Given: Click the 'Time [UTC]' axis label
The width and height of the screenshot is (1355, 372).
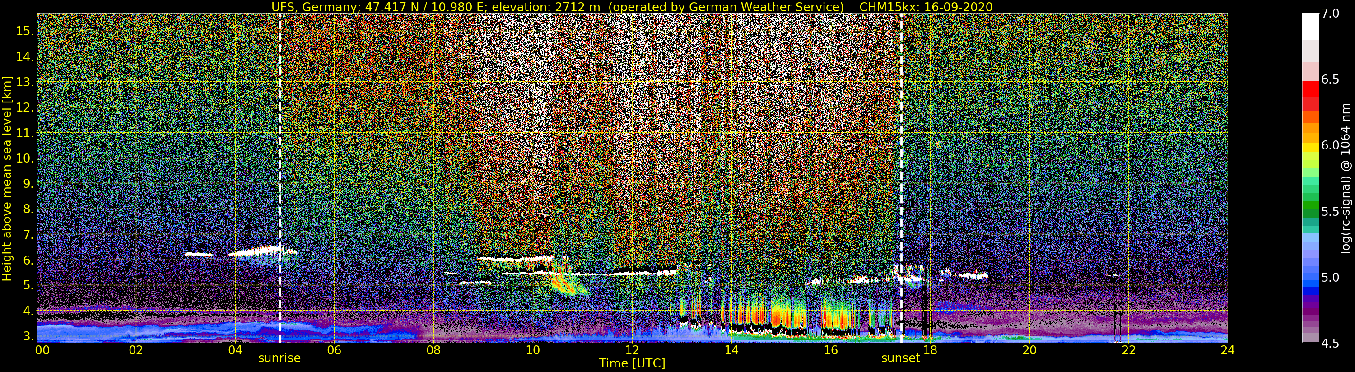Looking at the screenshot, I should coord(632,363).
